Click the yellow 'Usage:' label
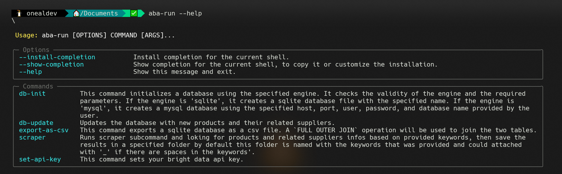The height and width of the screenshot is (174, 562). 26,35
